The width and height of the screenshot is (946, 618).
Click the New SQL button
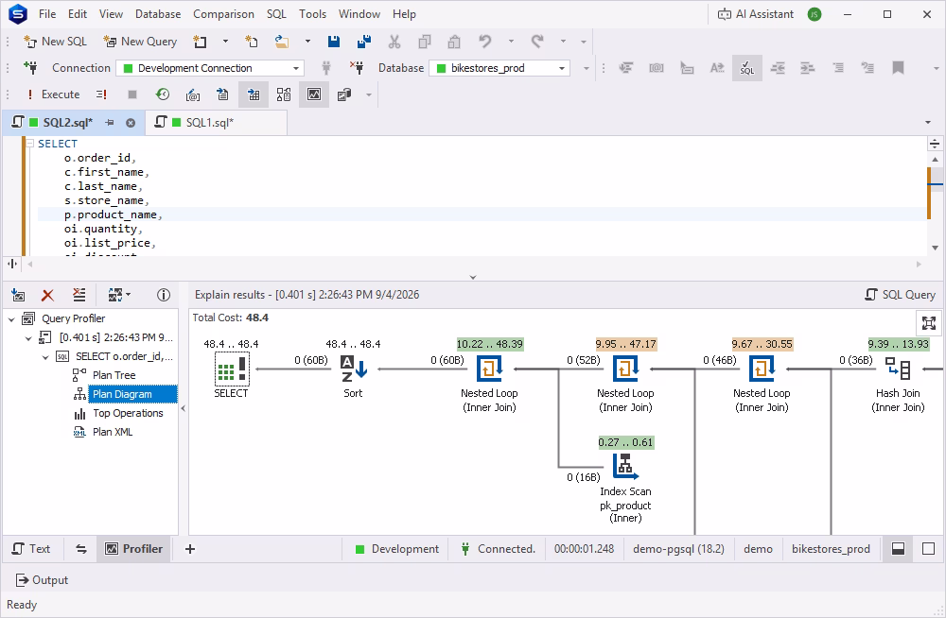pyautogui.click(x=55, y=41)
